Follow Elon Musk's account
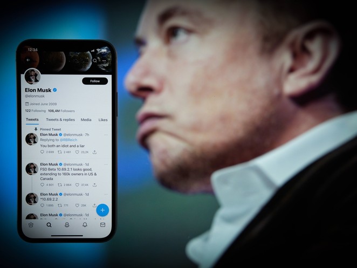 95,81
